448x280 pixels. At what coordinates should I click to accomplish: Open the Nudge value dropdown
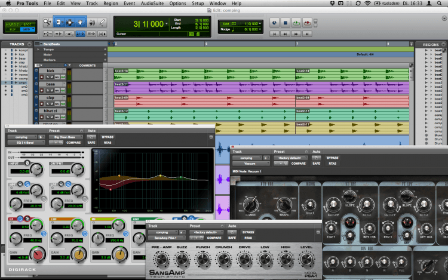point(260,29)
